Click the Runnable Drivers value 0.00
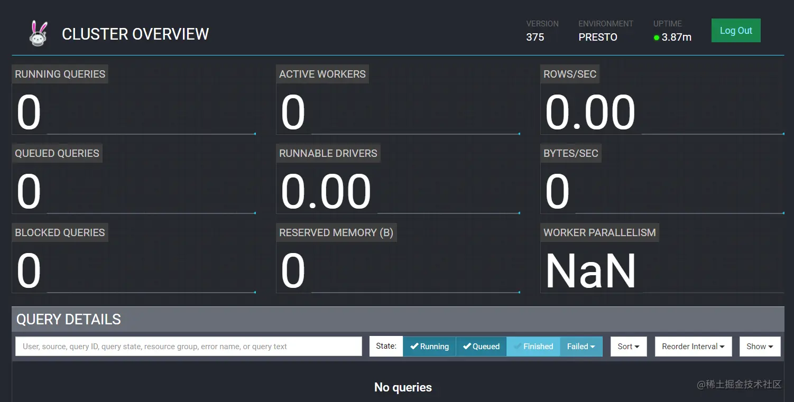 [x=326, y=192]
